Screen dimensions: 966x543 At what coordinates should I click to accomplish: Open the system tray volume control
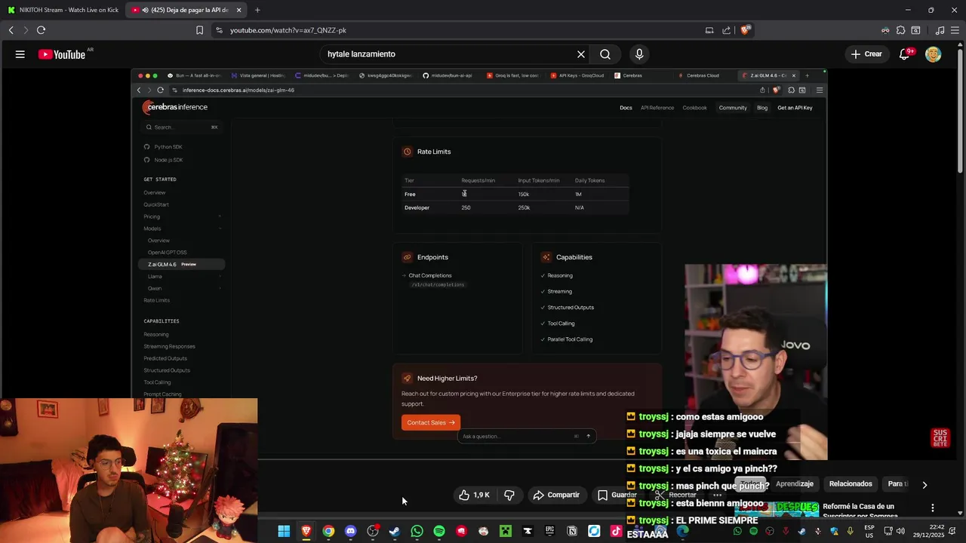pyautogui.click(x=900, y=532)
